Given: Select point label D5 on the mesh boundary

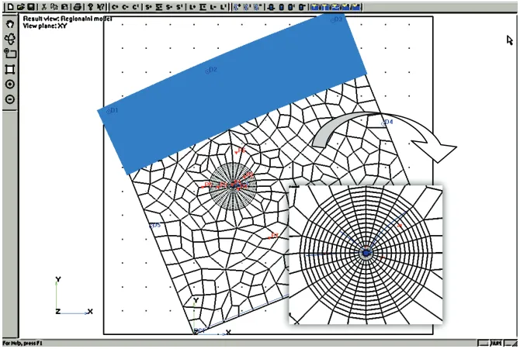Looking at the screenshot, I should coord(155,226).
